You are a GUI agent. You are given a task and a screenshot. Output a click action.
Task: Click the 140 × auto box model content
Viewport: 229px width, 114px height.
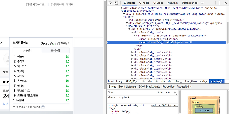point(204,111)
